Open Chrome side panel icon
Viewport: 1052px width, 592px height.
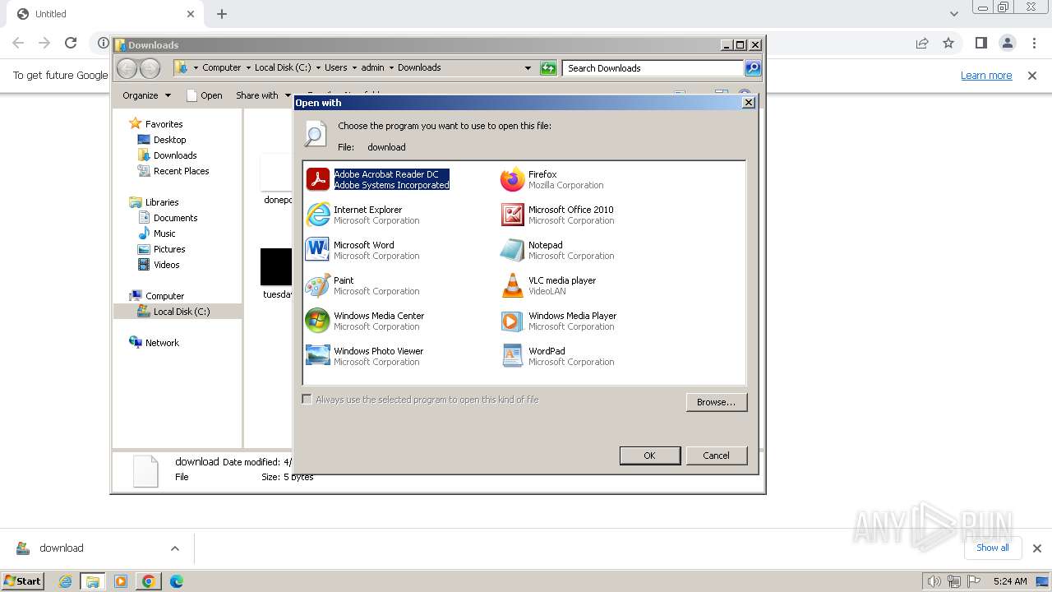pyautogui.click(x=980, y=43)
